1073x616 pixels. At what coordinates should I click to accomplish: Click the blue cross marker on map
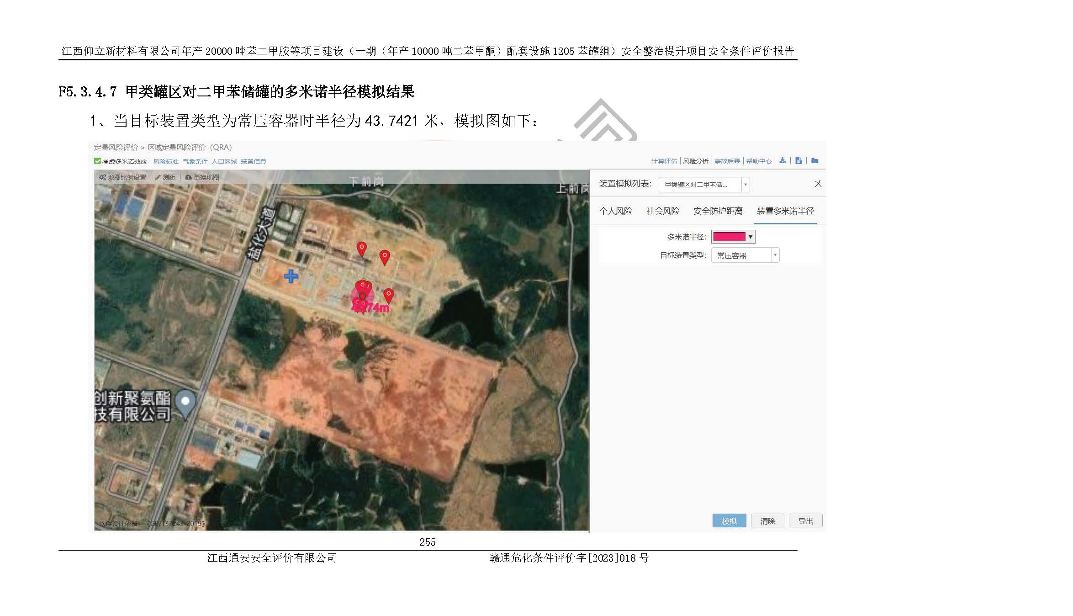coord(291,276)
